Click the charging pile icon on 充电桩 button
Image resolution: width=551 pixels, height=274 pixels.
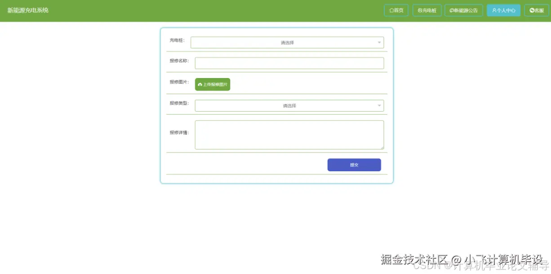(x=420, y=10)
